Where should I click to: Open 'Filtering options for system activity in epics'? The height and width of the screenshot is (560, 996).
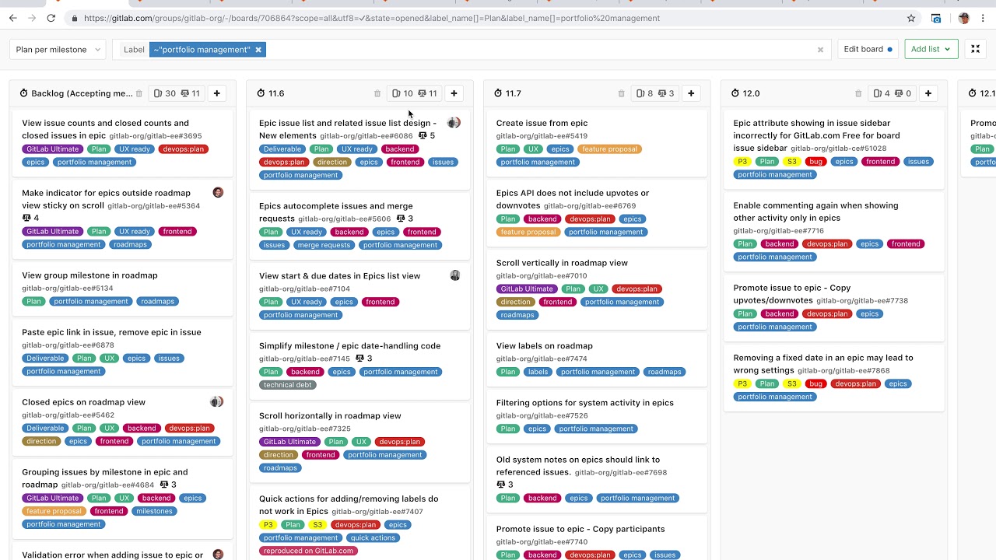(585, 402)
